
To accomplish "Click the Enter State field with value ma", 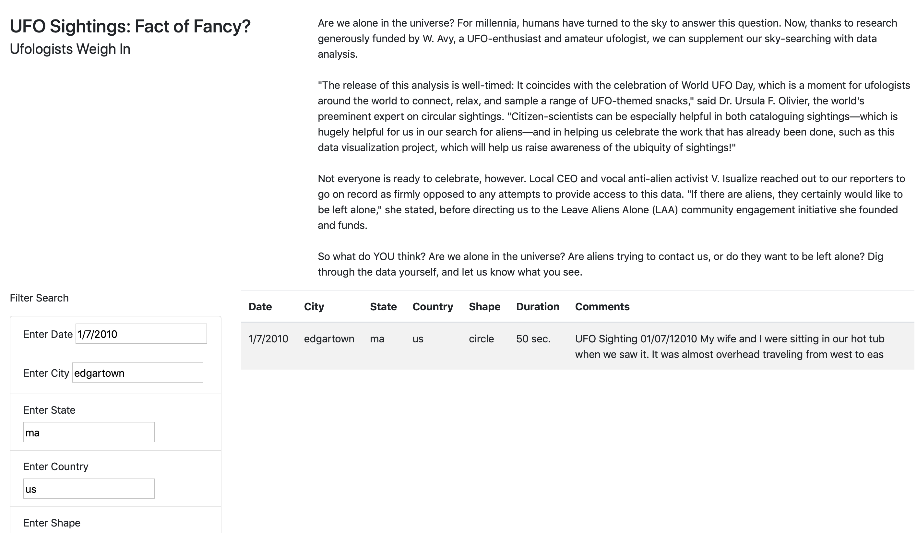I will tap(89, 432).
